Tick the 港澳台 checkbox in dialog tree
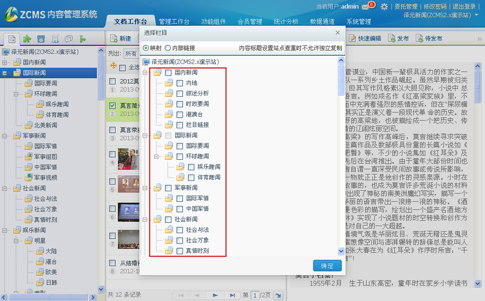This screenshot has width=485, height=301. coord(180,114)
